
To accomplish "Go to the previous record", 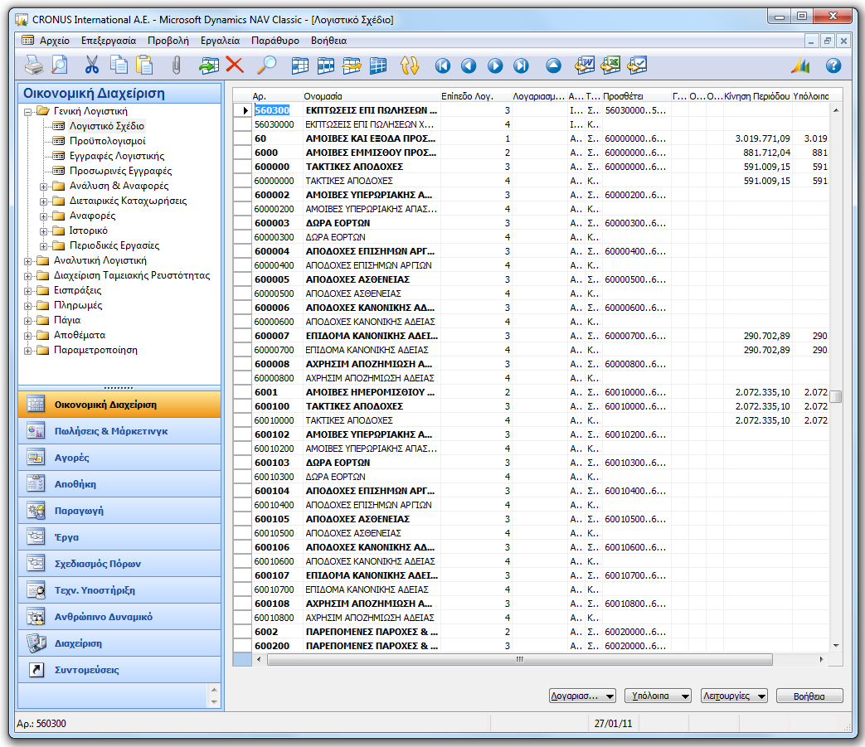I will click(469, 66).
